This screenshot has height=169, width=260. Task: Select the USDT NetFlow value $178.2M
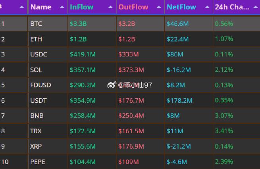[x=179, y=101]
